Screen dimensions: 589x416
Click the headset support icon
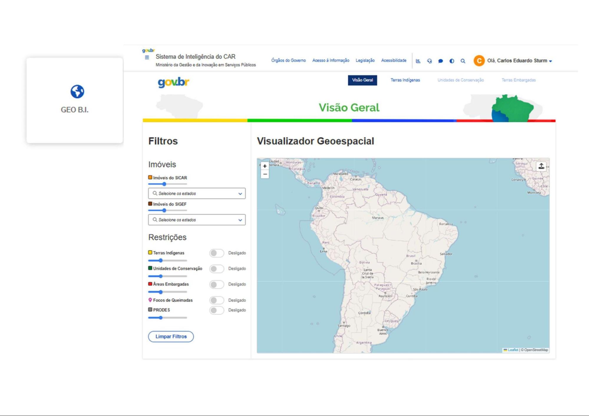(x=429, y=61)
